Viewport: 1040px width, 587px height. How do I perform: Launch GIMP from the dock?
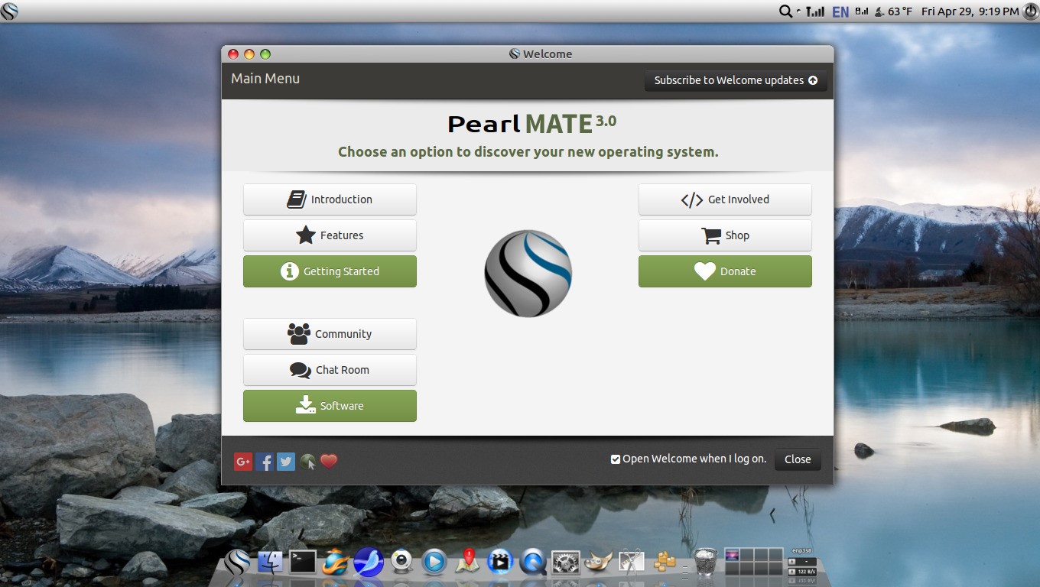599,562
